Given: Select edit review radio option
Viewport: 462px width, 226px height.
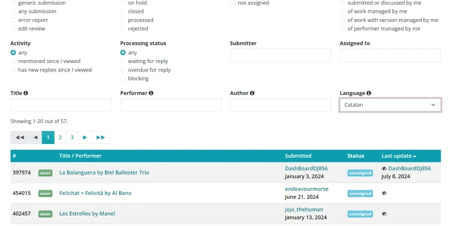Looking at the screenshot, I should pyautogui.click(x=13, y=29).
